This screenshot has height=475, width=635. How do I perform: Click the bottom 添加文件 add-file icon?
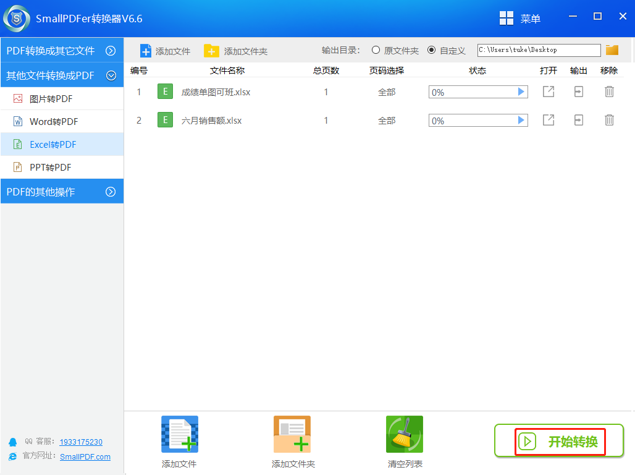pyautogui.click(x=179, y=434)
